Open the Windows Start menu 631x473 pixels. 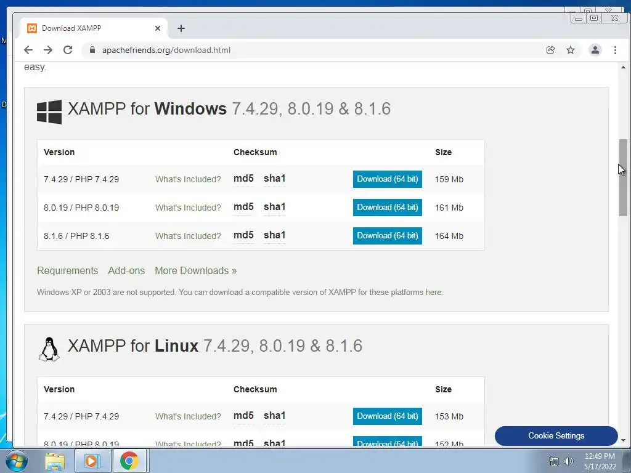(x=16, y=461)
